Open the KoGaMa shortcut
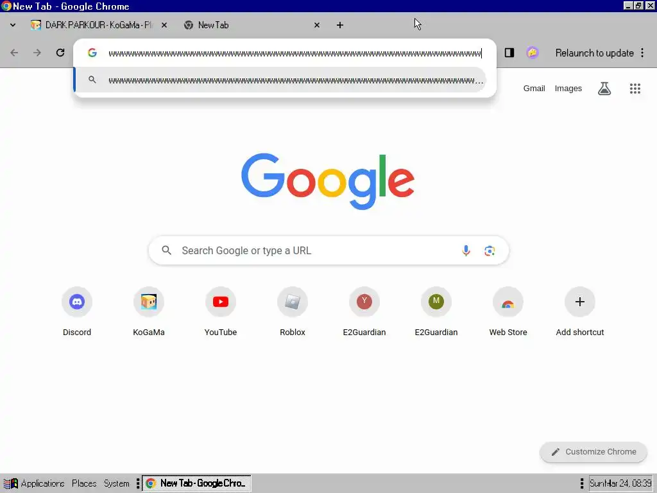 tap(149, 311)
